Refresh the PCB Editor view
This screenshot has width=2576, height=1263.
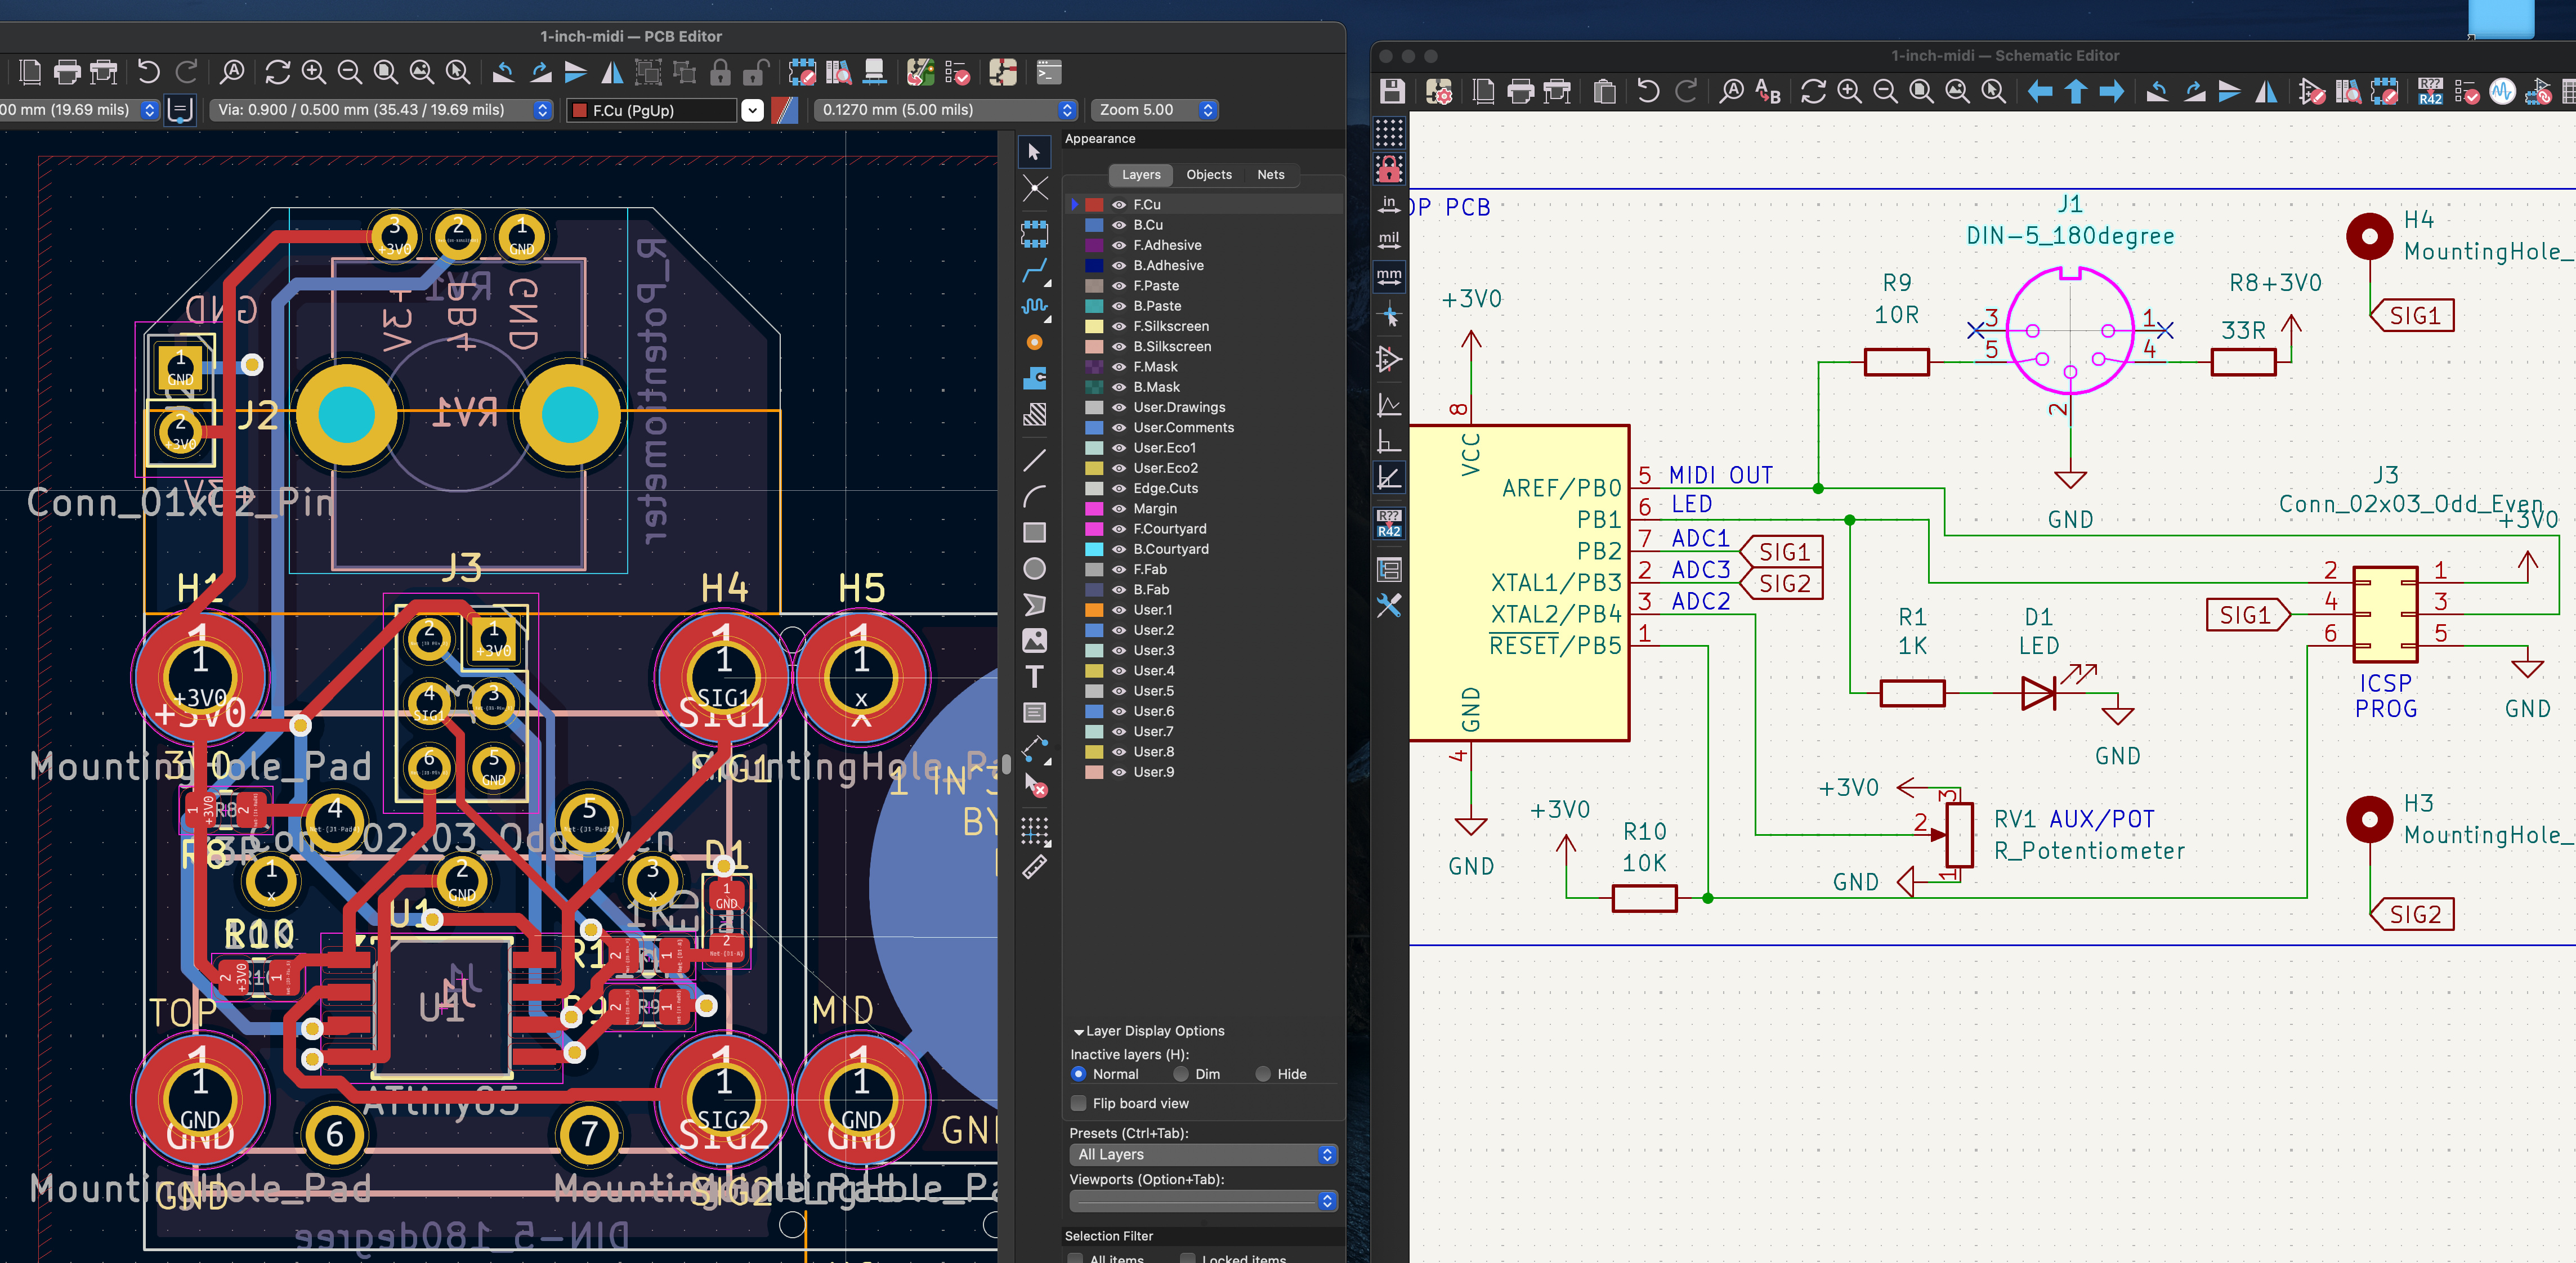pos(277,72)
